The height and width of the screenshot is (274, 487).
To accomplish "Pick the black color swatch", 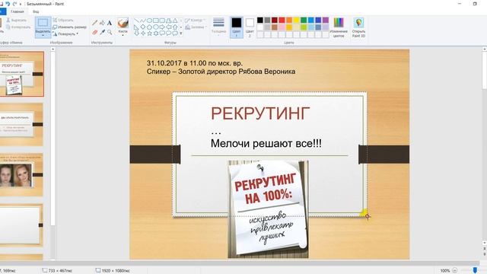I will 260,21.
